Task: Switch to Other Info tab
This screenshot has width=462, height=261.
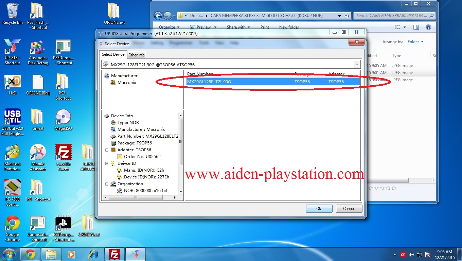Action: (x=137, y=55)
